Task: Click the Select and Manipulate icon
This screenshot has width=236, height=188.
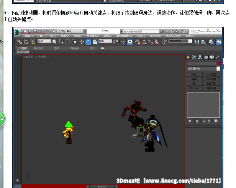Action: coord(123,42)
